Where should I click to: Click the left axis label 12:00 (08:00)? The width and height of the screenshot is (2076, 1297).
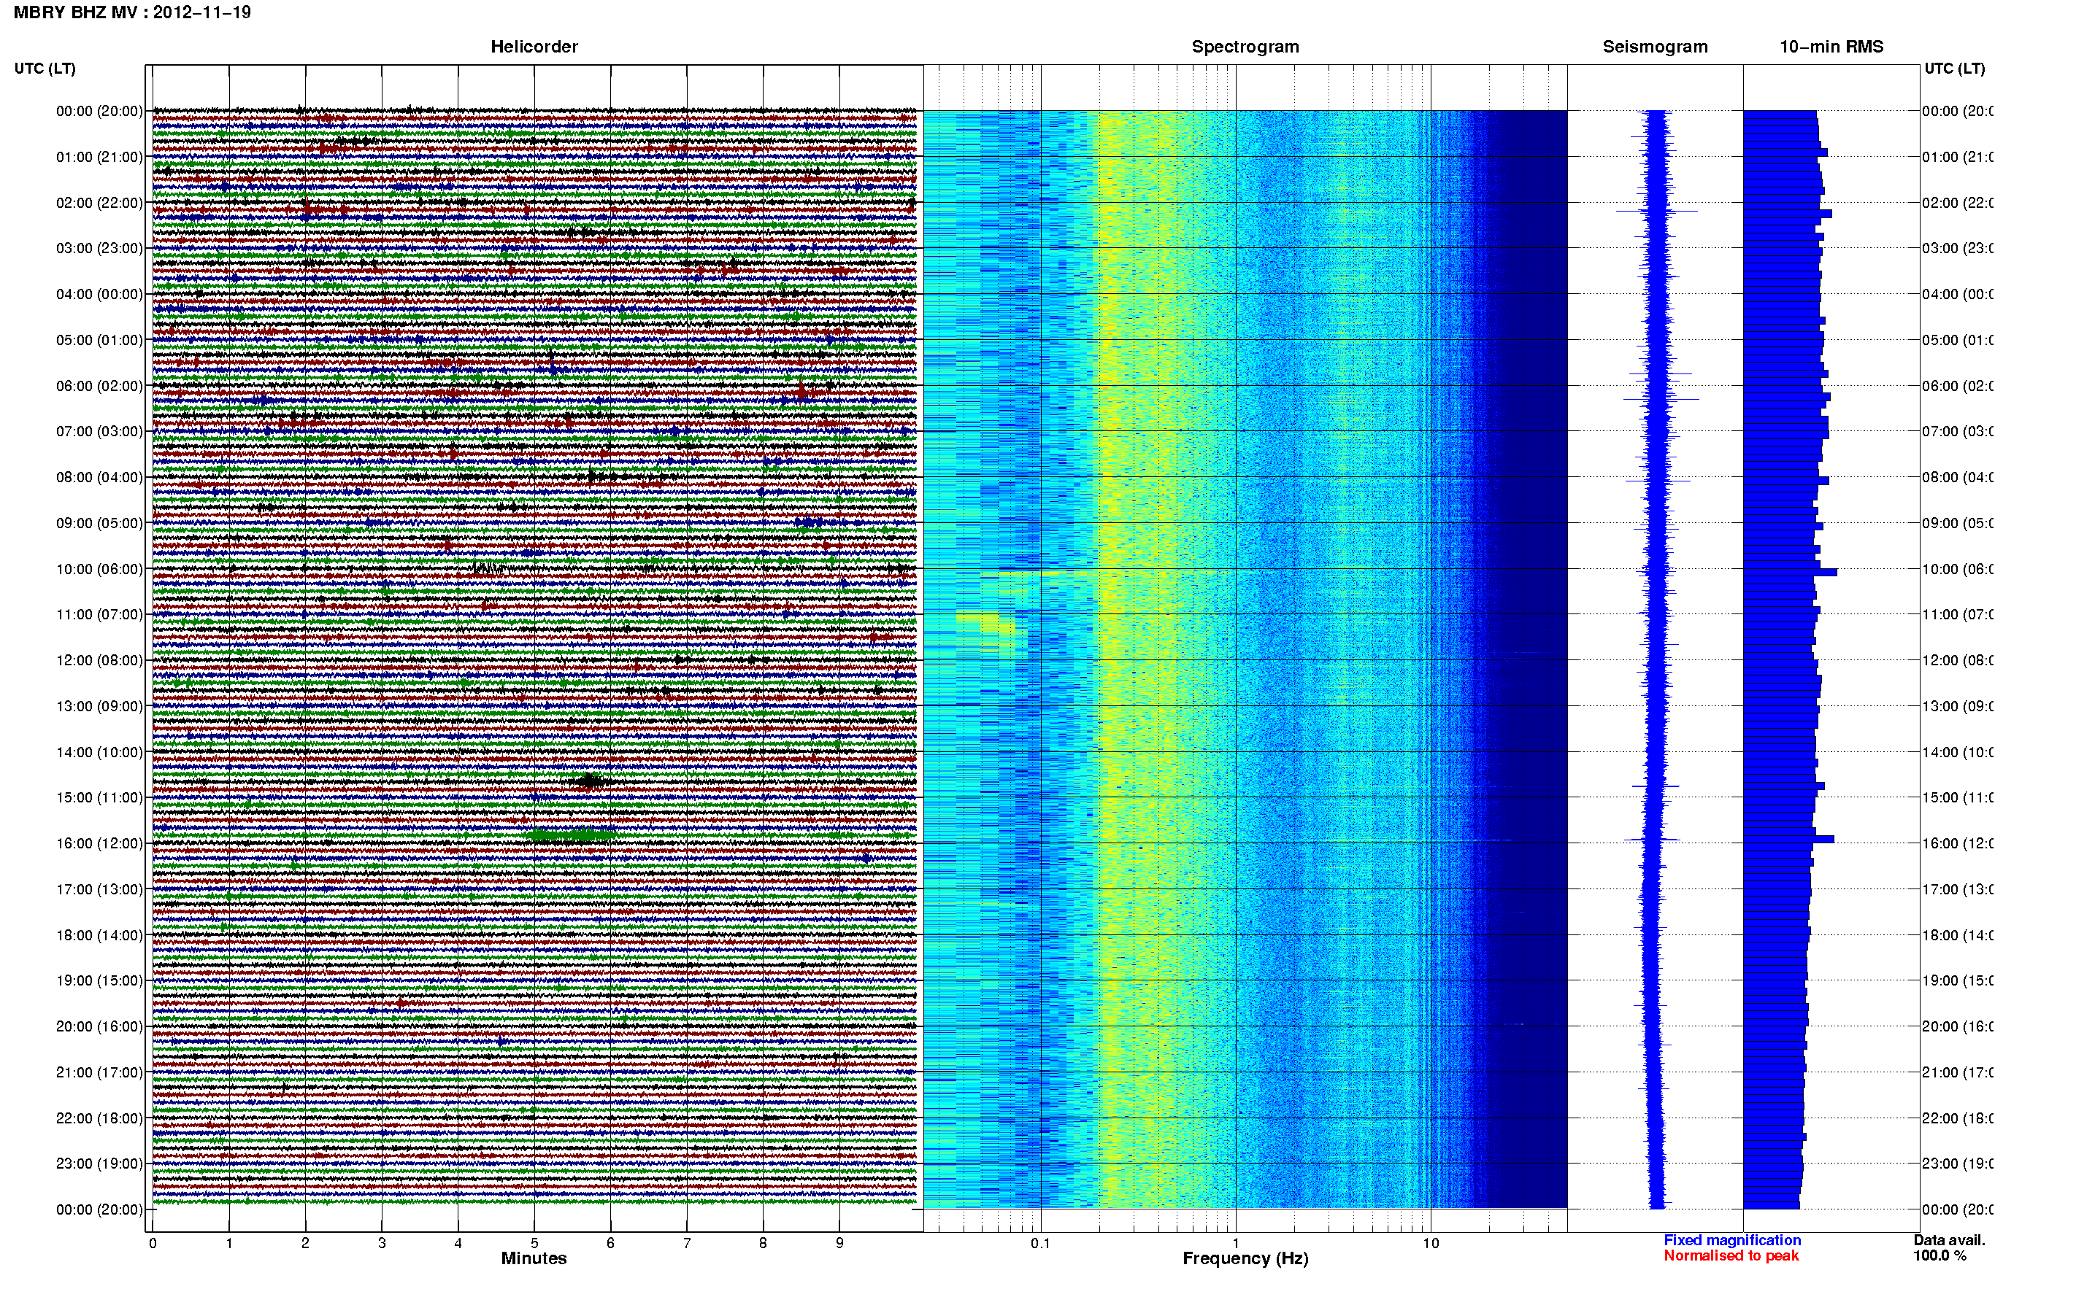pos(99,659)
